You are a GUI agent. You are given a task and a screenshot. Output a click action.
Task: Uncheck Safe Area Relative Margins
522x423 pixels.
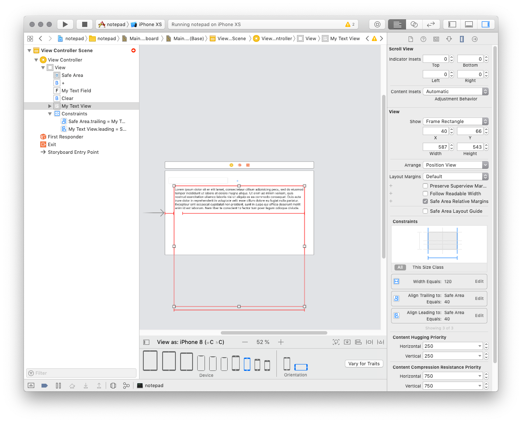425,201
